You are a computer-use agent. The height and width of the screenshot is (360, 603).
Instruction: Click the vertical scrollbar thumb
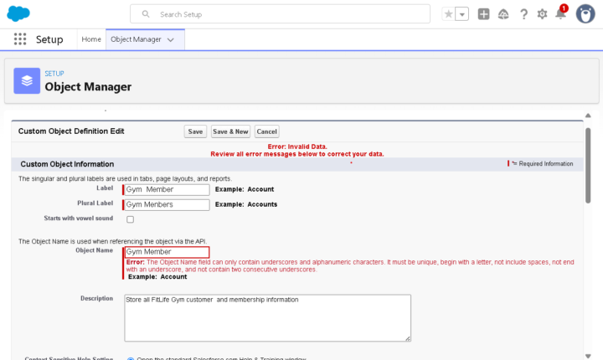coord(588,166)
